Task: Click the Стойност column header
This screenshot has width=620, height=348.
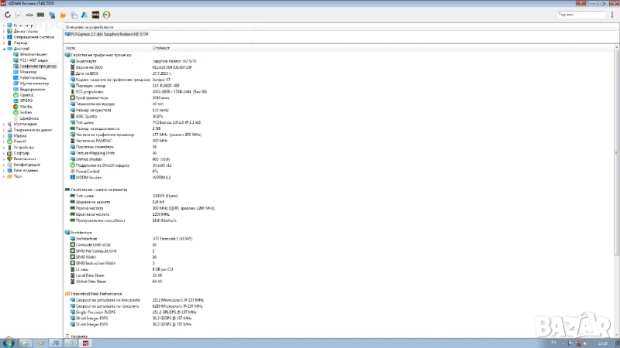Action: click(x=201, y=48)
